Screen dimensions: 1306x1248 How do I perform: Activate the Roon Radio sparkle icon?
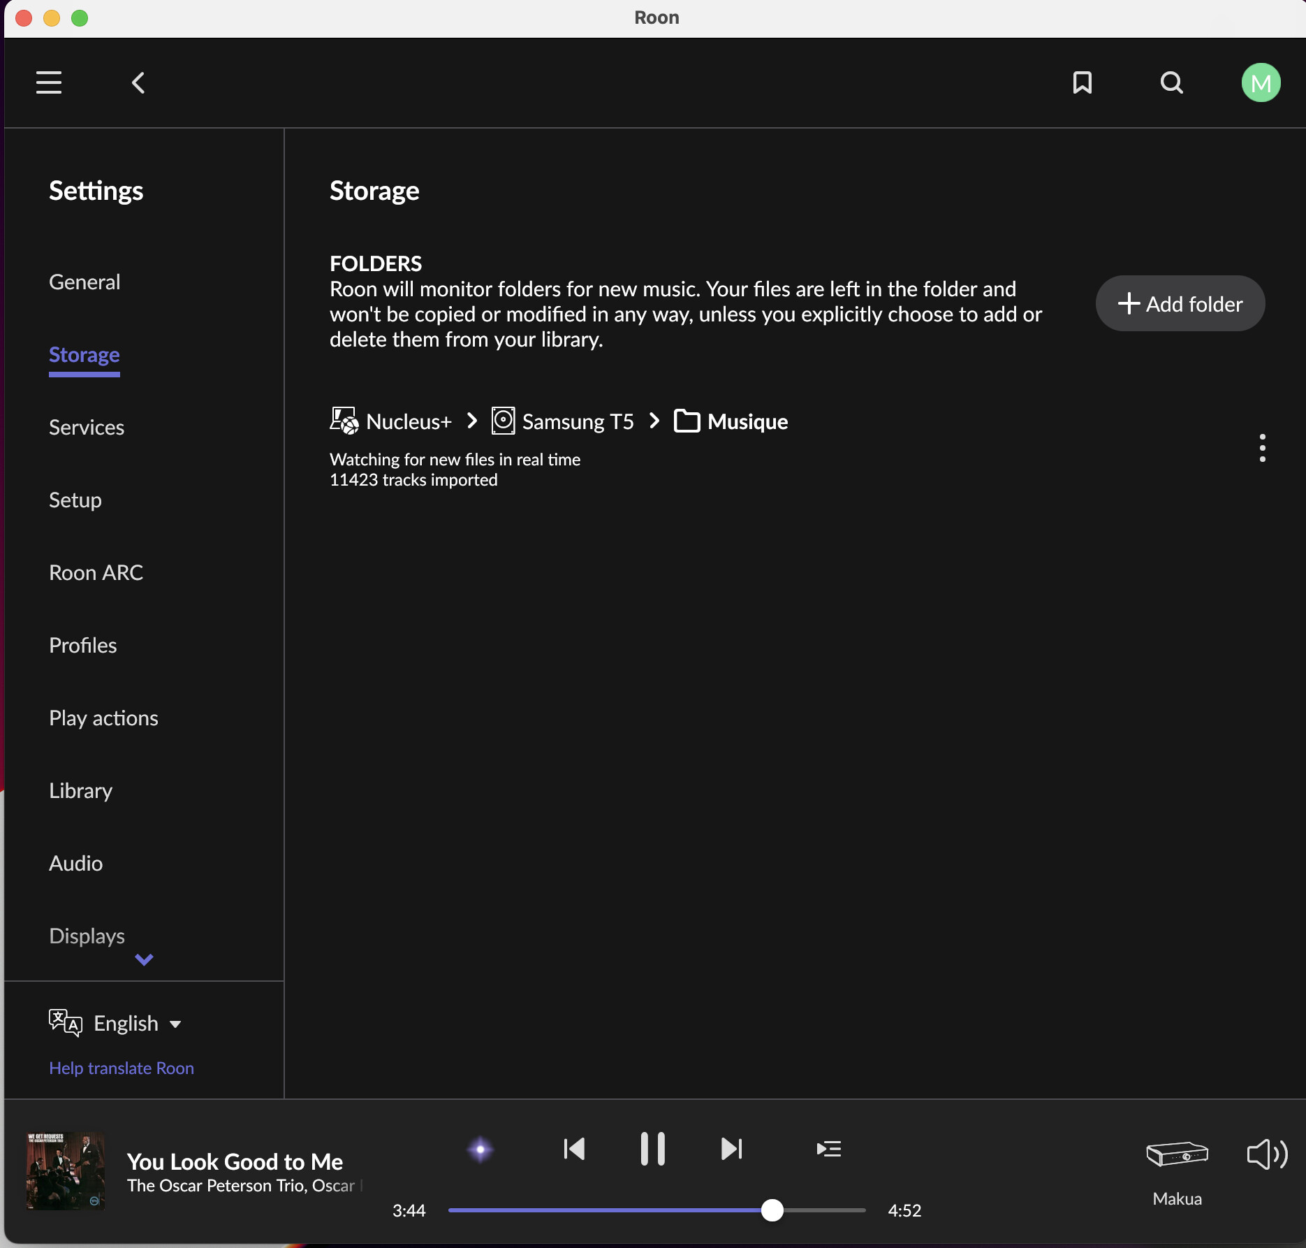(x=480, y=1149)
